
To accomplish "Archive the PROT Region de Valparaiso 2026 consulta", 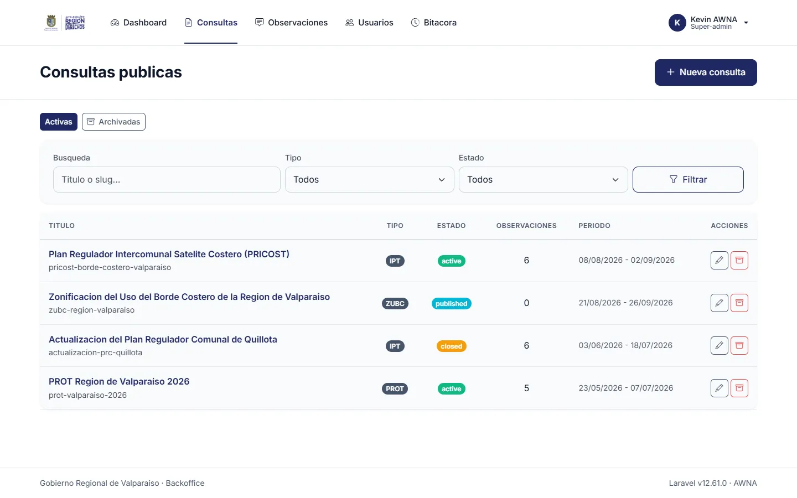I will click(x=739, y=388).
